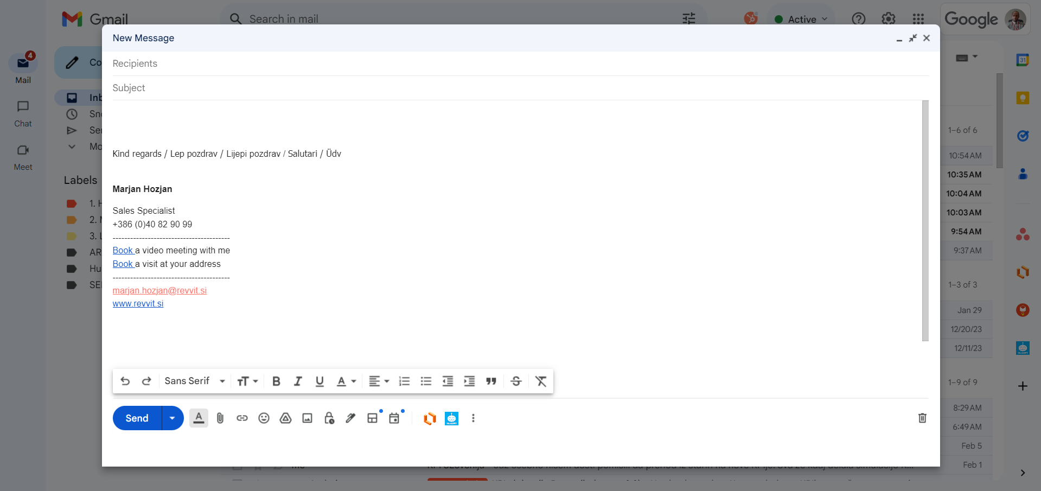Image resolution: width=1041 pixels, height=491 pixels.
Task: Discard draft with the trash icon
Action: [x=922, y=418]
